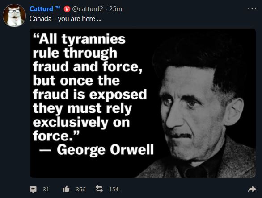Viewport: 262px width, 198px height.
Task: Open the @catturd2 handle link
Action: (88, 9)
